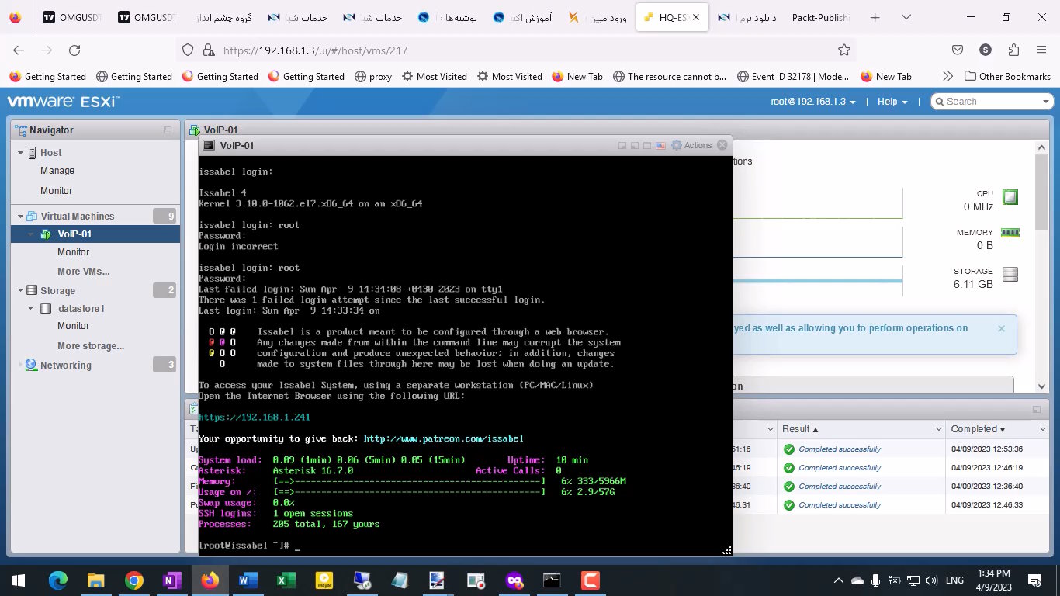Open the Other Bookmarks folder
The image size is (1060, 596).
tap(1007, 76)
